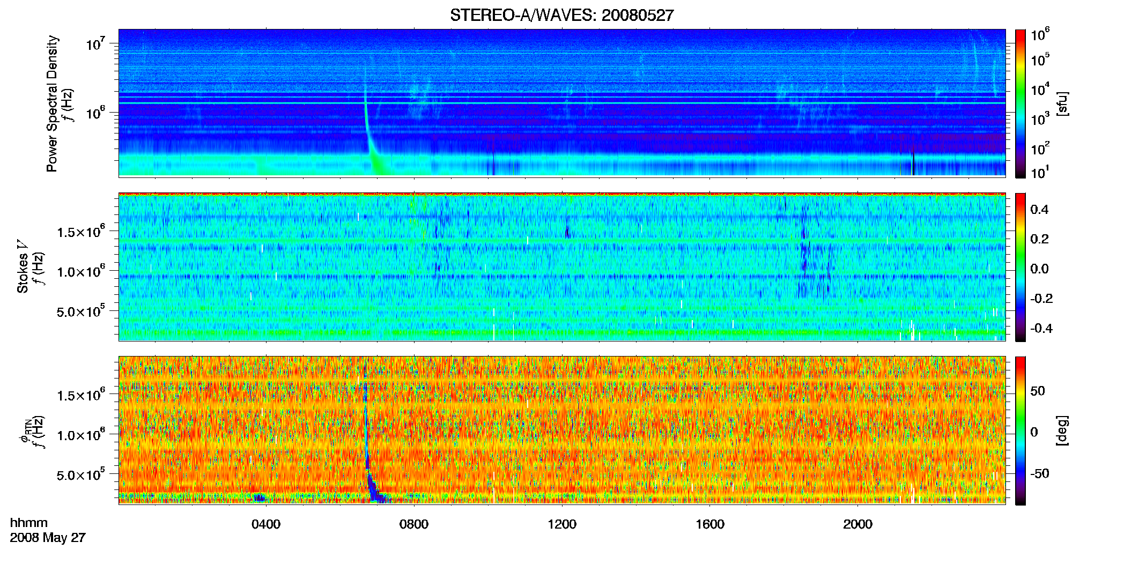
Task: Click the 0400 time tick label
Action: point(266,524)
